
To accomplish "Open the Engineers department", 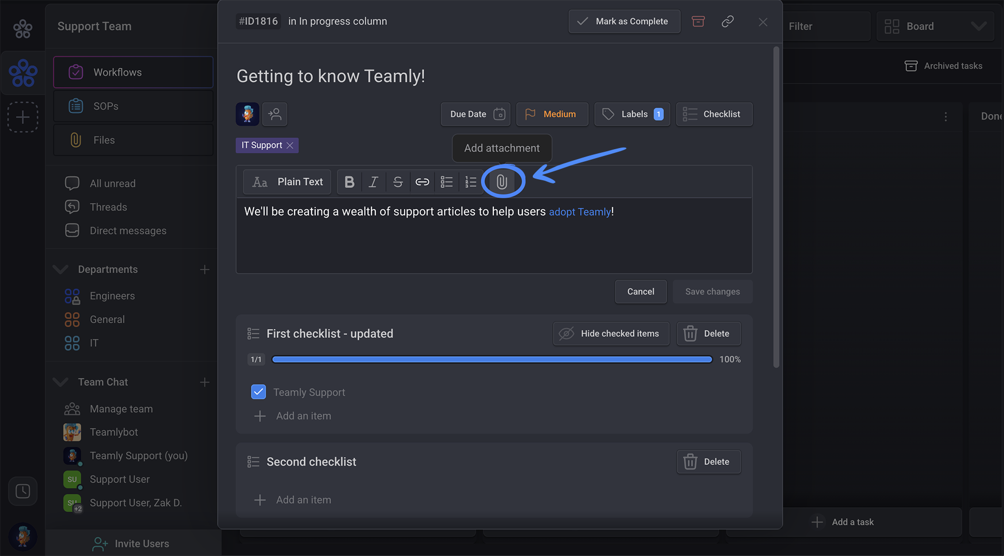I will pyautogui.click(x=112, y=296).
